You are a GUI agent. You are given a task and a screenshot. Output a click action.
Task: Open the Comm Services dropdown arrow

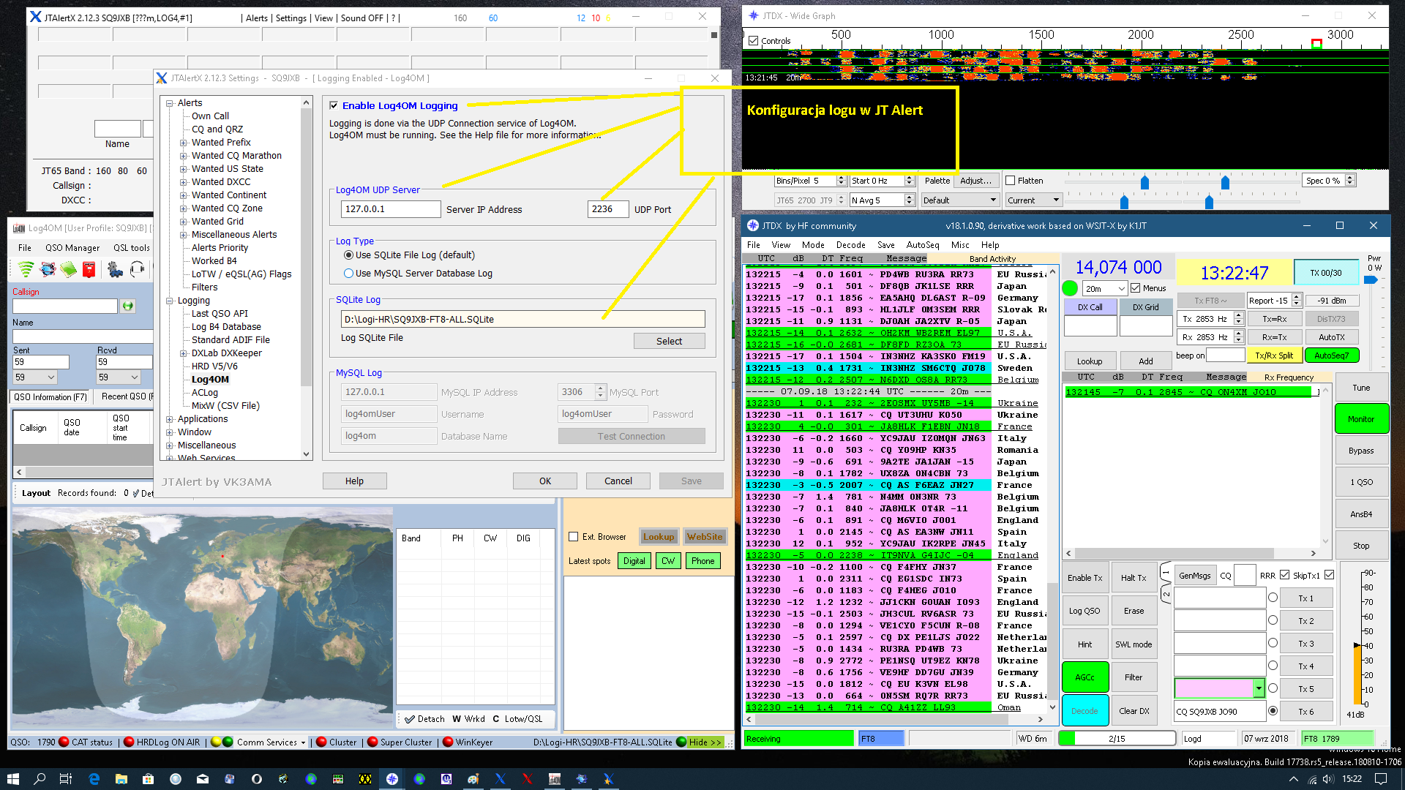click(x=303, y=742)
